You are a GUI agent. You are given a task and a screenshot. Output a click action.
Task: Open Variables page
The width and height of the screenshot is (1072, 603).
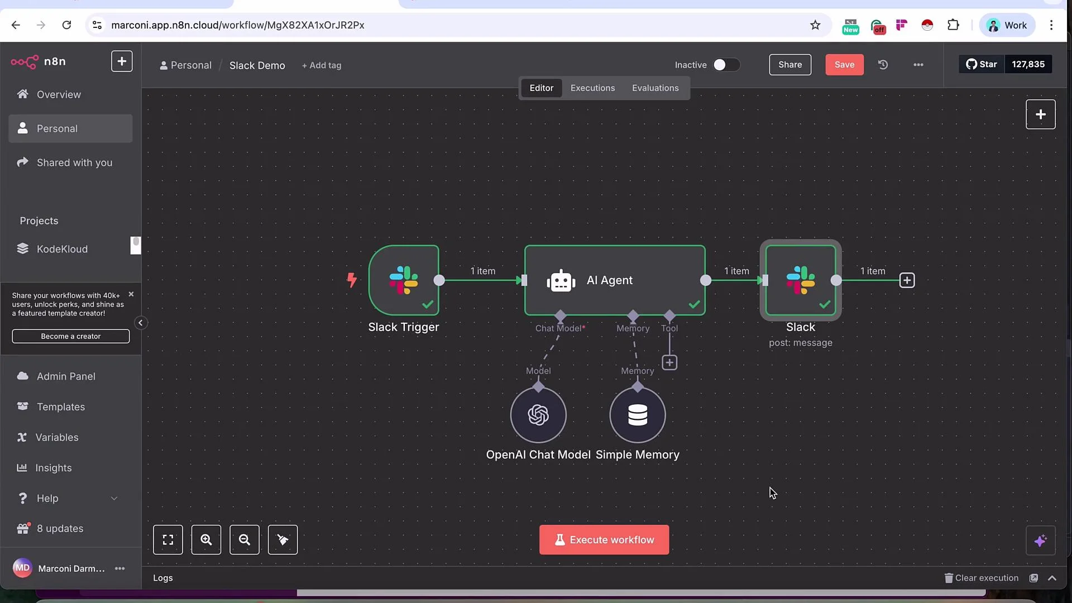tap(70, 437)
